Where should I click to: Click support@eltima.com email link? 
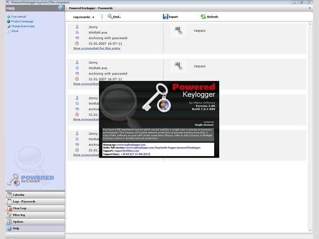click(x=126, y=151)
